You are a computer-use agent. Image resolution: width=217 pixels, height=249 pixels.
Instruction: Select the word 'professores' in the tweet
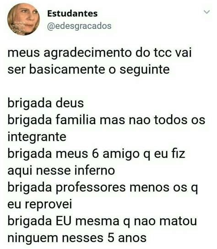[x=91, y=187]
